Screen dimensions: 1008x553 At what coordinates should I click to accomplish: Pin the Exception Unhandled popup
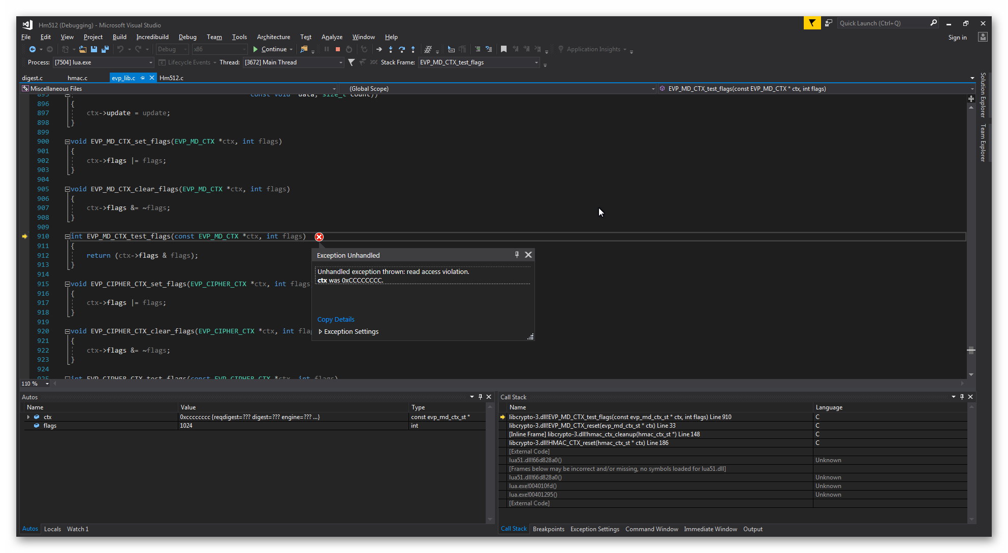click(x=517, y=255)
